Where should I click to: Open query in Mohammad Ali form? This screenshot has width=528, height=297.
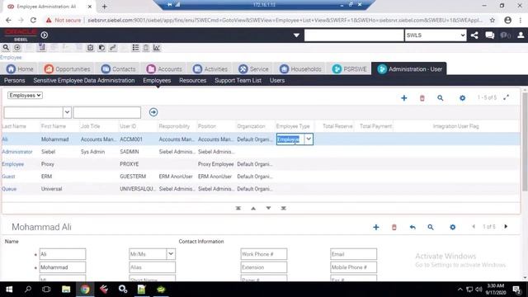[x=431, y=228]
